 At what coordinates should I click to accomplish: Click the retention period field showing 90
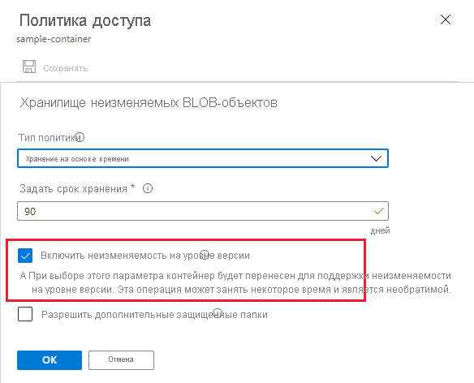click(203, 211)
